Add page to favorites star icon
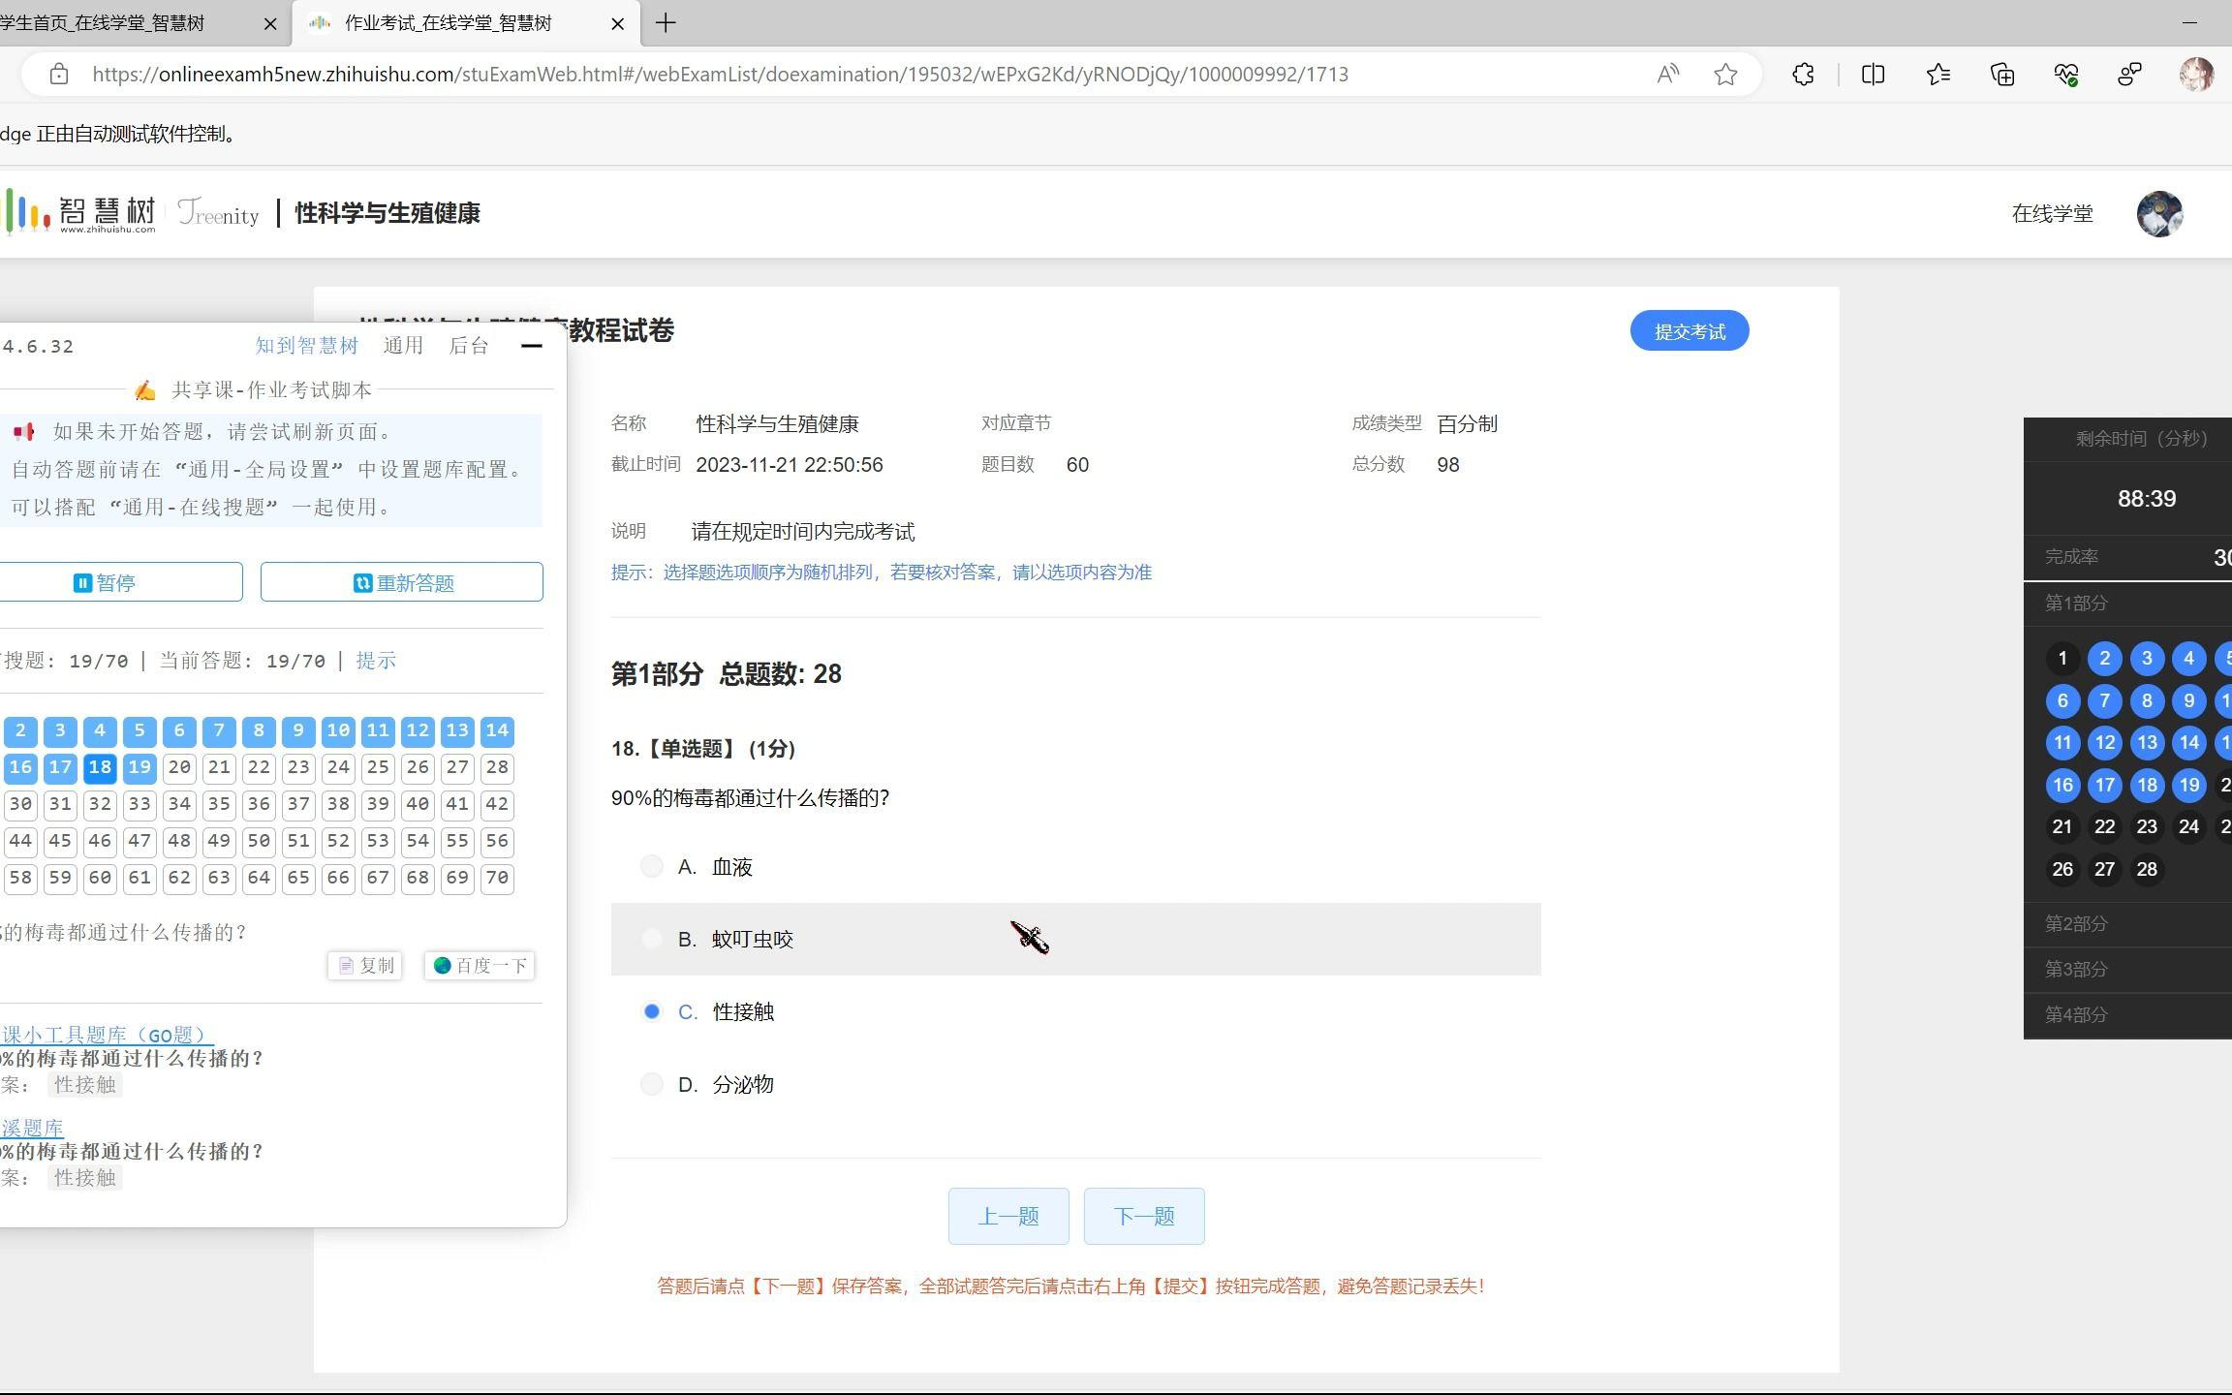The width and height of the screenshot is (2232, 1395). 1725,75
